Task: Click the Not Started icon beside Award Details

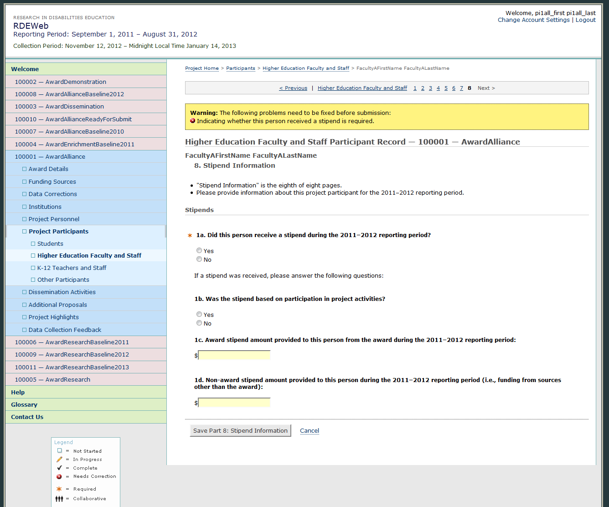Action: 25,169
